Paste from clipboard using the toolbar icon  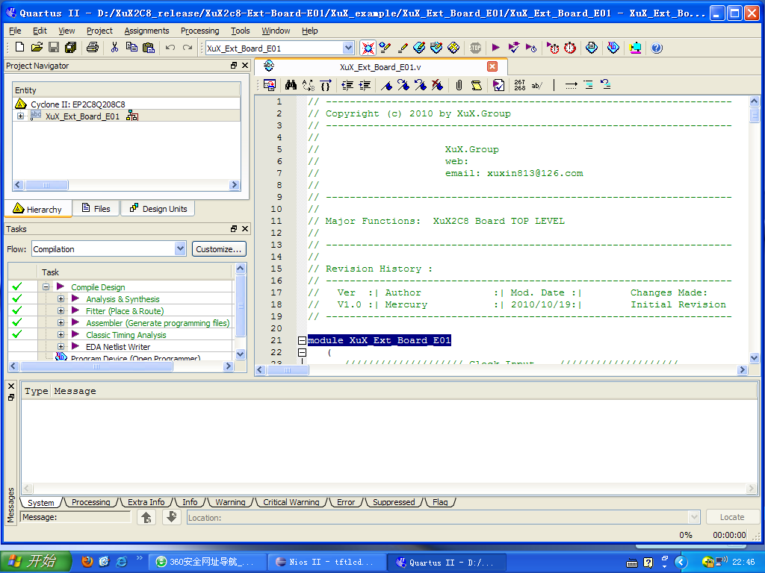(149, 47)
